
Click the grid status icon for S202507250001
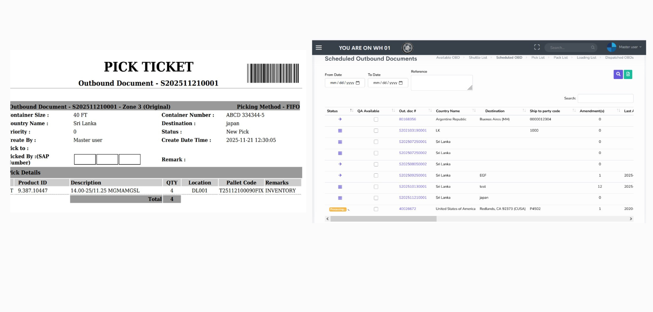pyautogui.click(x=340, y=142)
